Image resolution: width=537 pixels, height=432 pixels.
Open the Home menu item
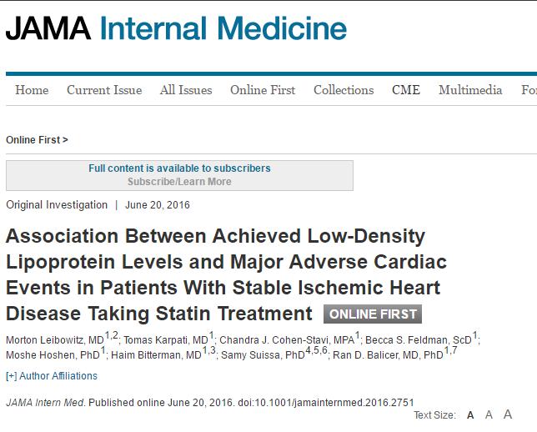tap(32, 90)
